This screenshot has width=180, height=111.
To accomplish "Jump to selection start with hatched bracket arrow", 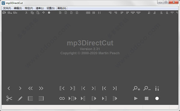I will [x=62, y=88].
